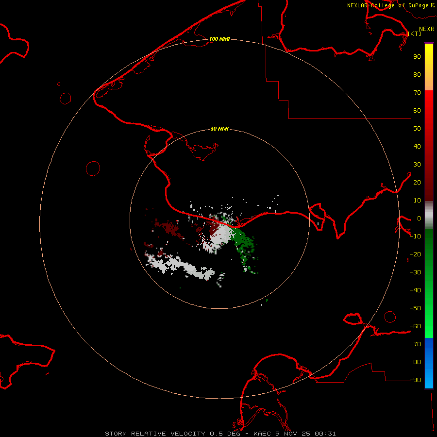
Task: Click the STORM RELATIVE VELOCITY title caption
Action: coord(220,434)
